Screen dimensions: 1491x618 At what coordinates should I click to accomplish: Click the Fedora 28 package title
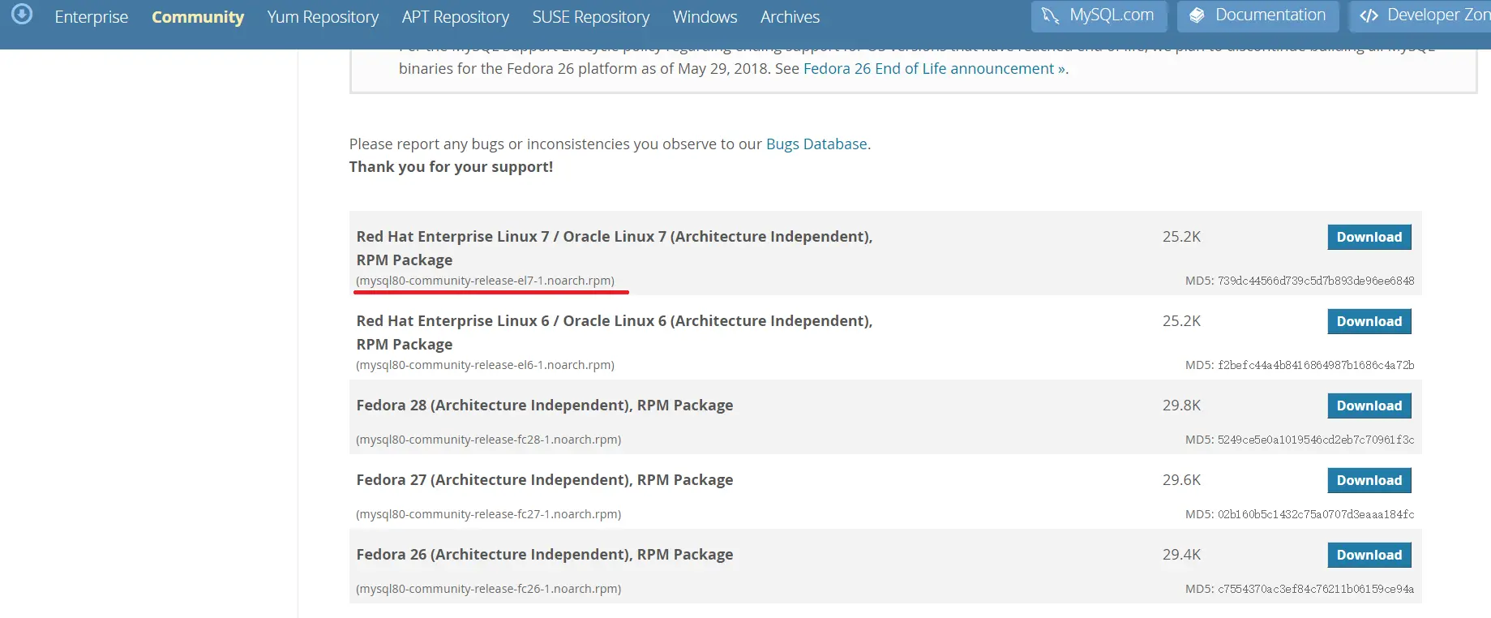pos(545,406)
